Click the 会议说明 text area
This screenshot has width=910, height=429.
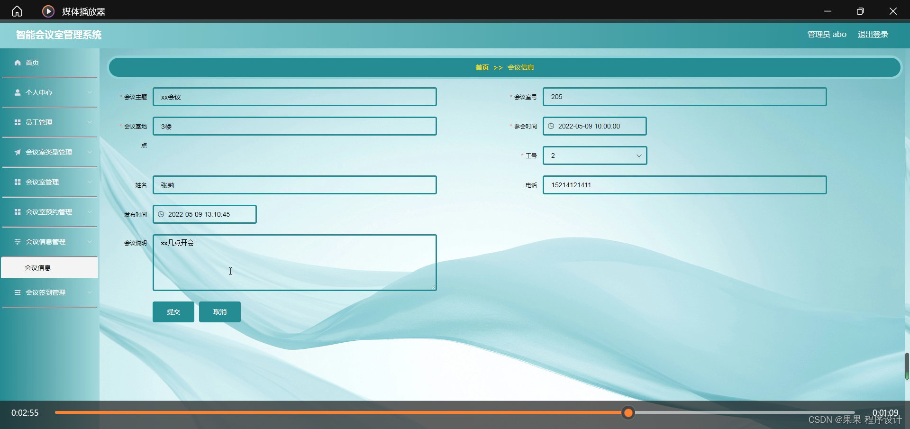pyautogui.click(x=295, y=263)
